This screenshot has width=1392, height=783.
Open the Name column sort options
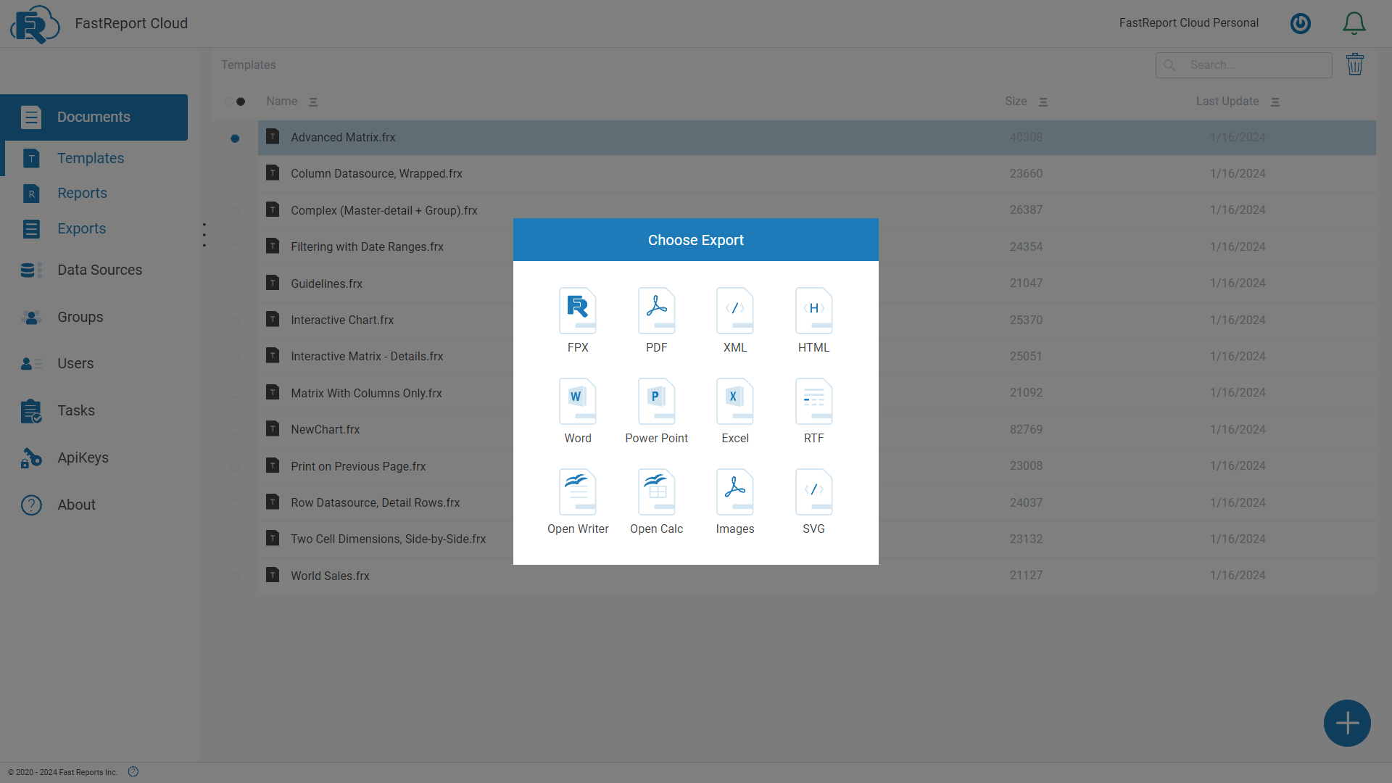click(313, 101)
